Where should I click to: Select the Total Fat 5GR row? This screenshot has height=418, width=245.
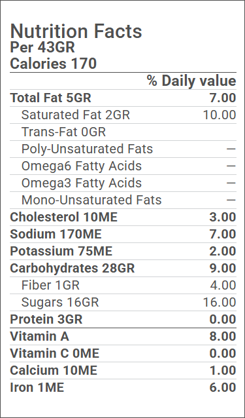pyautogui.click(x=123, y=98)
